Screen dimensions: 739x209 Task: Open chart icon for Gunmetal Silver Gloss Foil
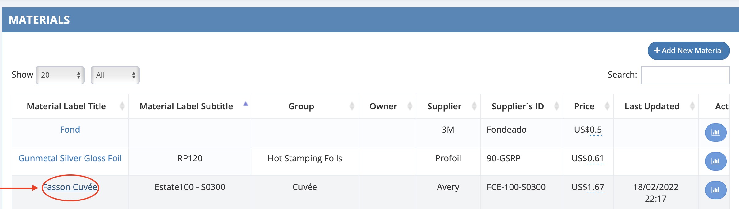tap(715, 161)
